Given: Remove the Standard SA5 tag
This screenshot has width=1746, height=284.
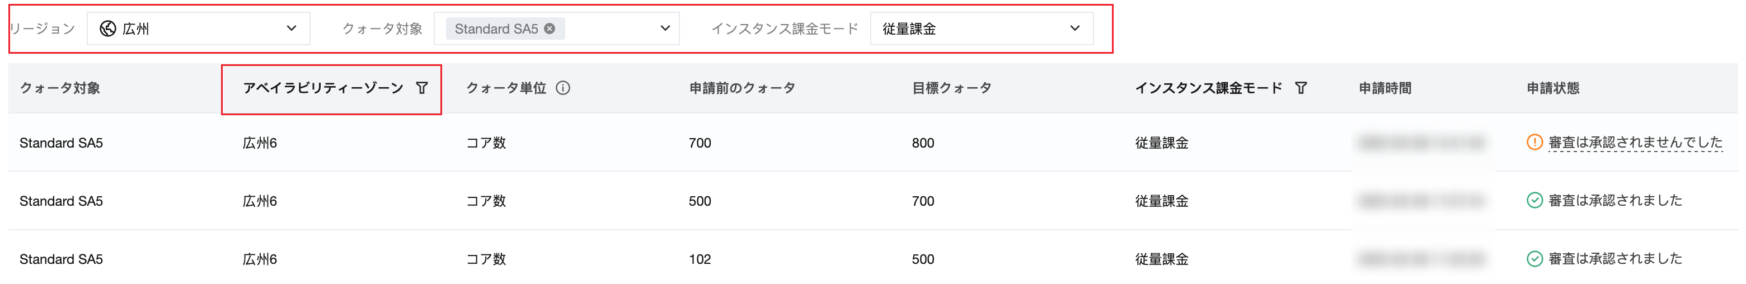Looking at the screenshot, I should (x=550, y=29).
